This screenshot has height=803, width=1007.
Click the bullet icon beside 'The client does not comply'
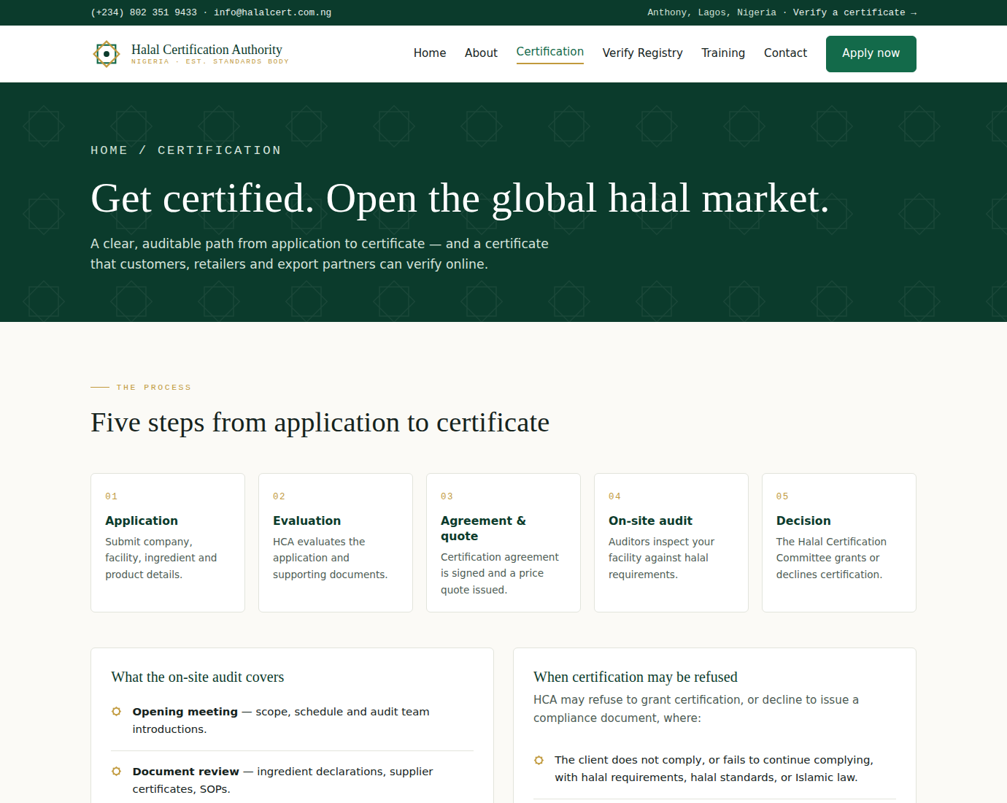click(x=539, y=760)
